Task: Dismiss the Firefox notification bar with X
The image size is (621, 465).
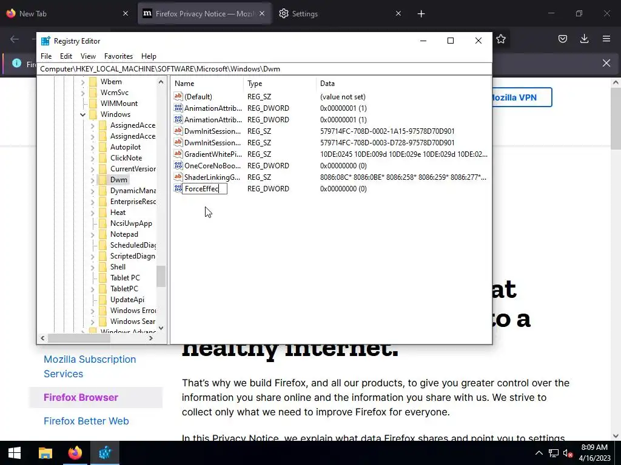Action: [606, 63]
